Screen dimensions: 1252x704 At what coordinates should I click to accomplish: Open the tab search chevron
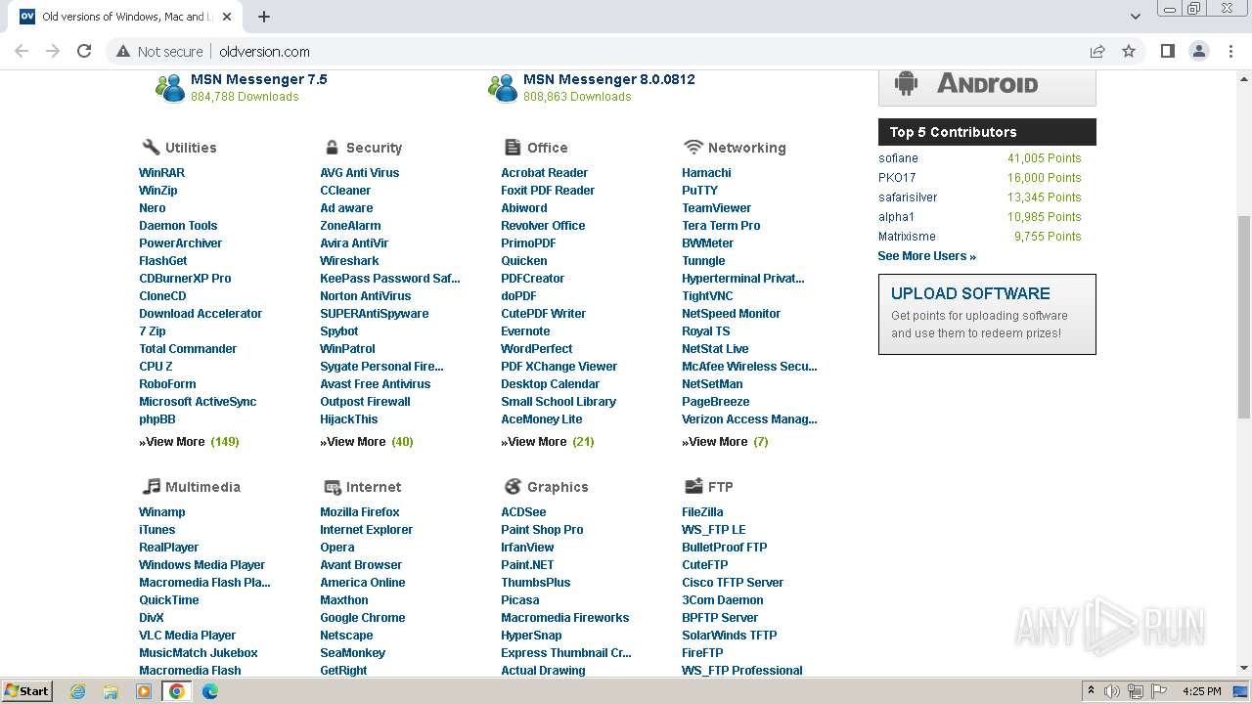[x=1135, y=17]
